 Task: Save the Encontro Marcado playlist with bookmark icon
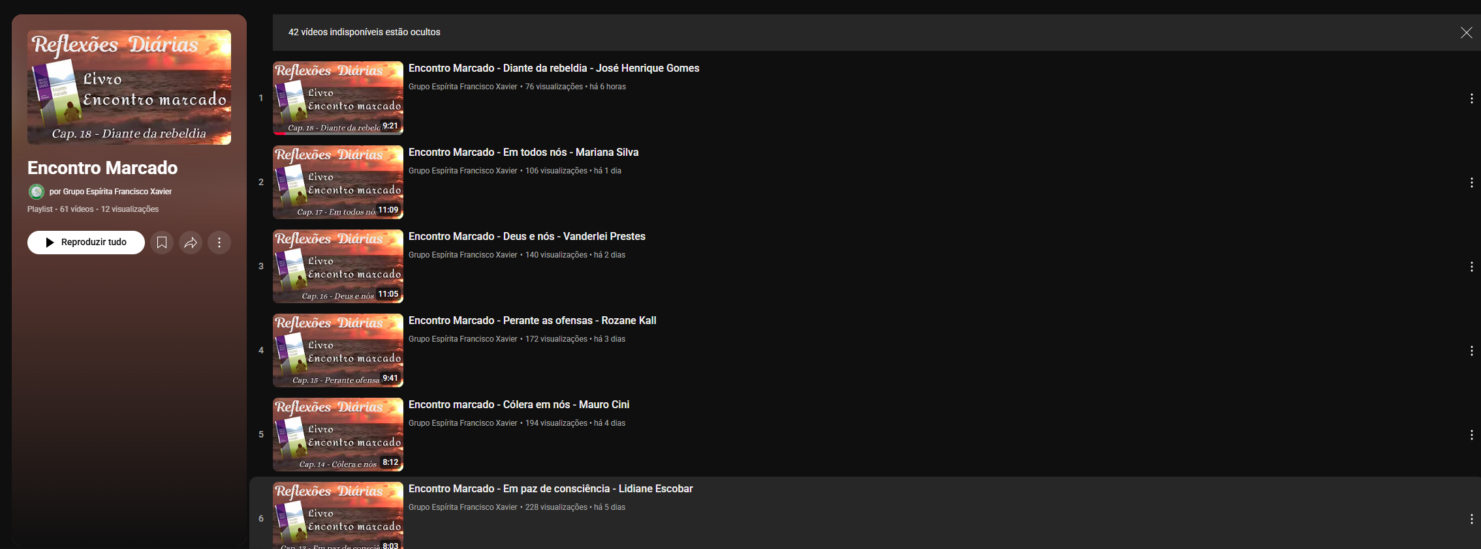coord(162,243)
